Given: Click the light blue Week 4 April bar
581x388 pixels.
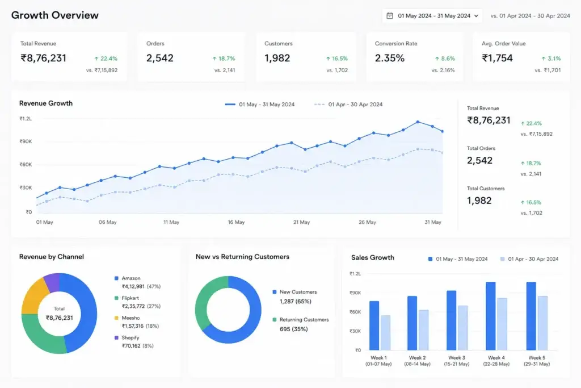Looking at the screenshot, I should (x=502, y=324).
